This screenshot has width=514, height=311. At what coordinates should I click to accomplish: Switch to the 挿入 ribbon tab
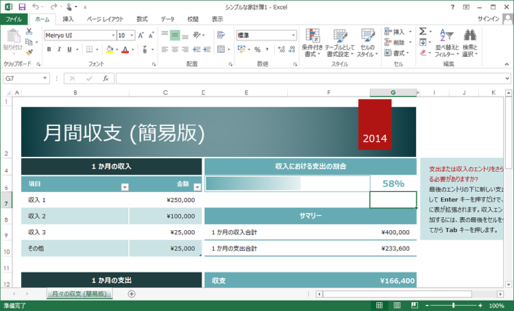tap(68, 19)
